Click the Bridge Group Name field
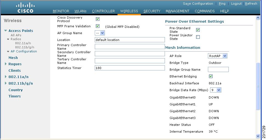The width and height of the screenshot is (266, 140). (x=218, y=70)
